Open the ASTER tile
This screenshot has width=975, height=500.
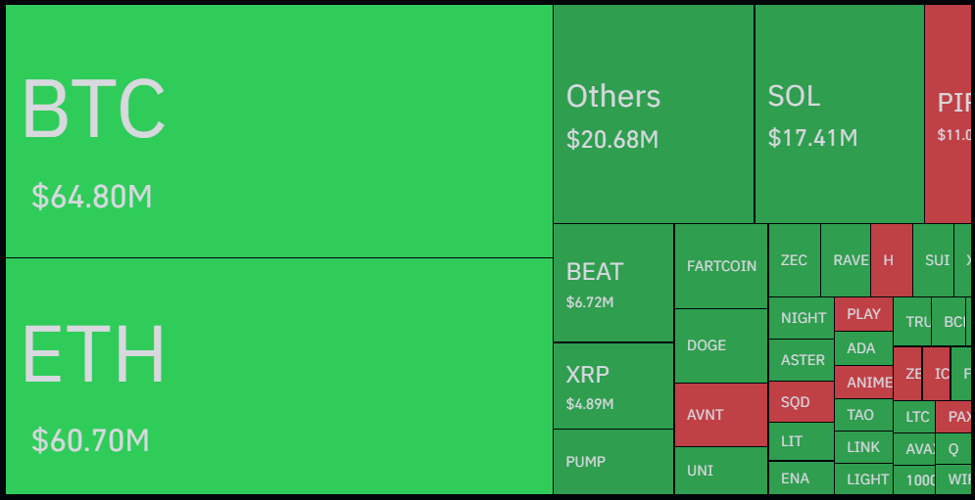coord(802,360)
